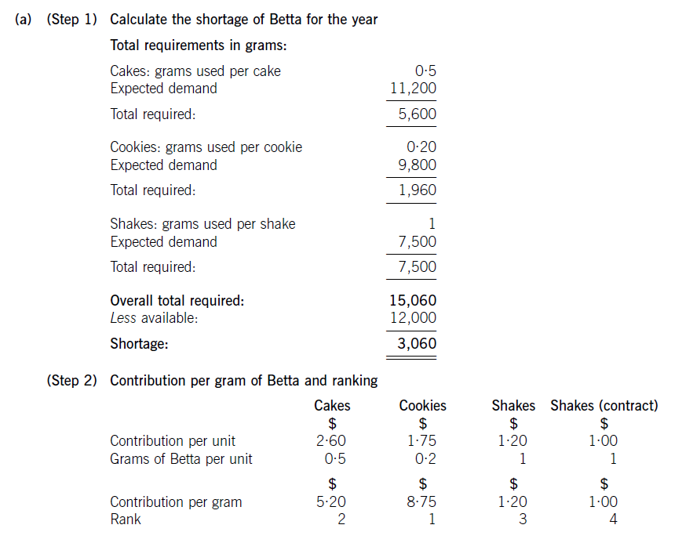
Task: Click "Cakes: grams used per cake" text
Action: 195,71
